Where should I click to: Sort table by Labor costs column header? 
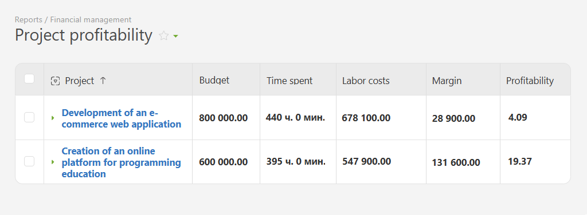366,81
